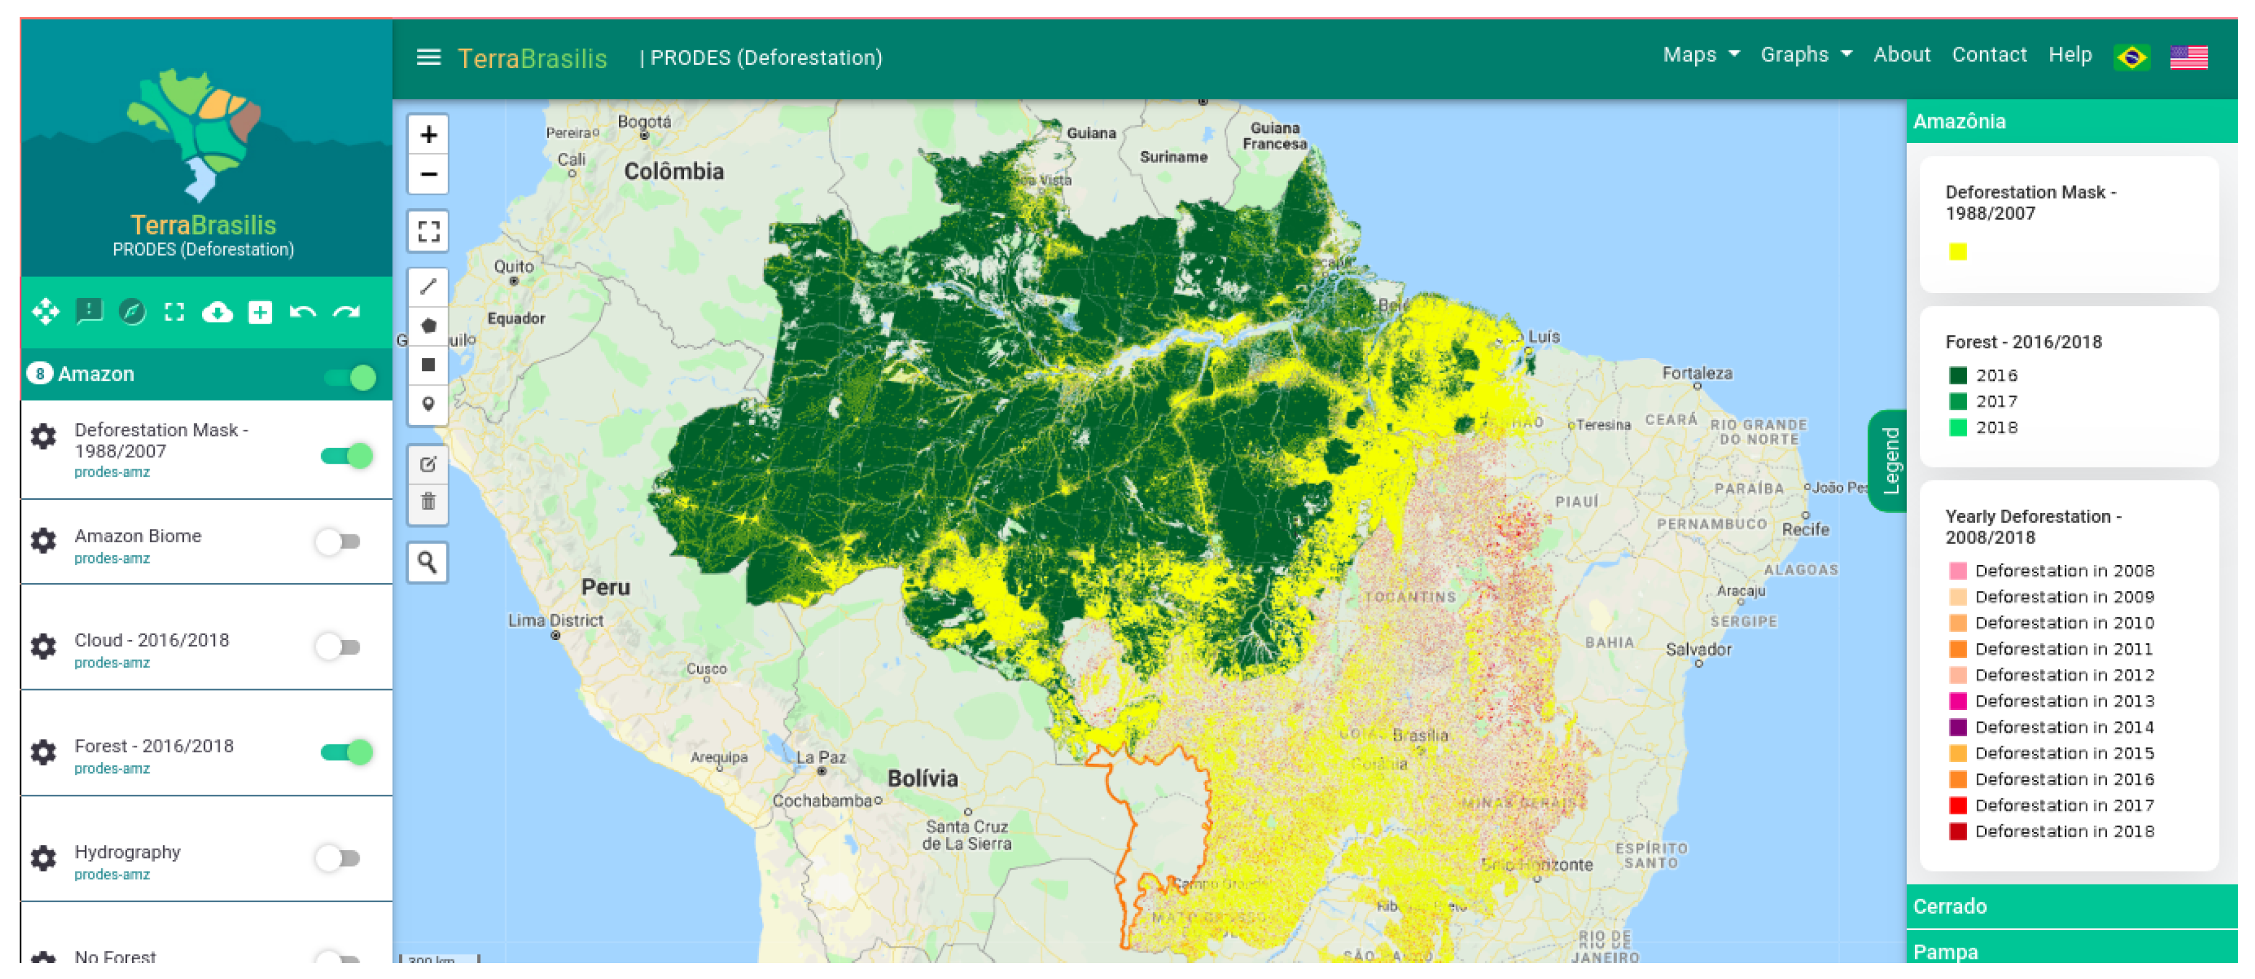Disable the Deforestation Mask - 1988/2007 layer
Image resolution: width=2255 pixels, height=979 pixels.
coord(347,455)
